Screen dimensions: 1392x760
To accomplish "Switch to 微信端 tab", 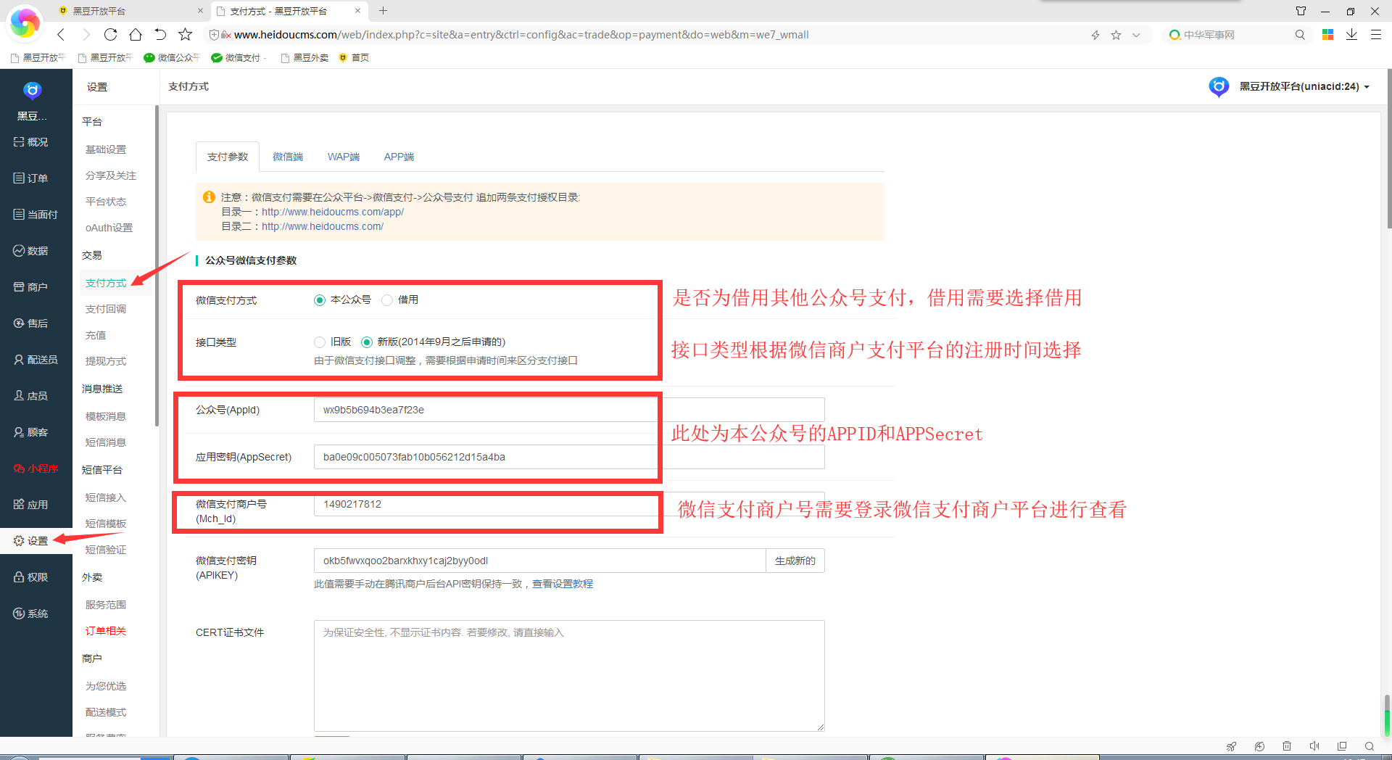I will (288, 157).
